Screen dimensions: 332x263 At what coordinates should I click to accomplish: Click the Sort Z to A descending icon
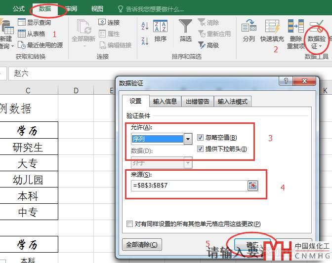[x=145, y=41]
